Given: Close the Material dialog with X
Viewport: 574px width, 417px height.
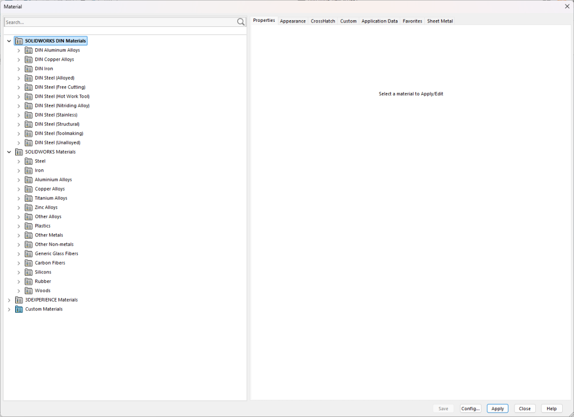Looking at the screenshot, I should pos(567,6).
